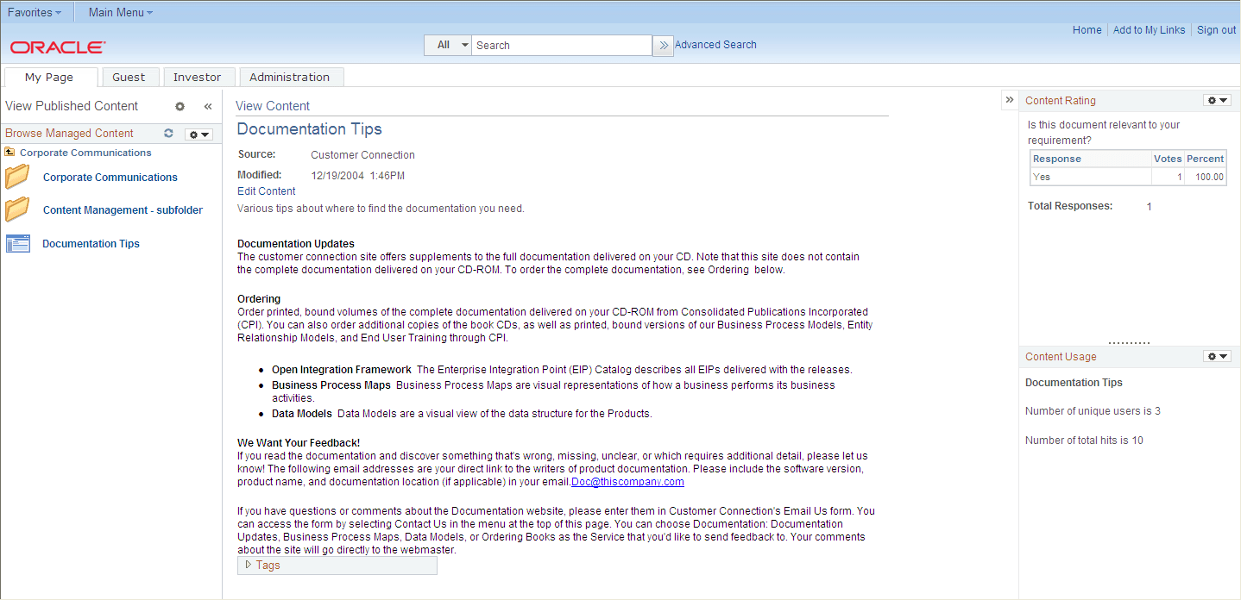Sign out of the application
Image resolution: width=1241 pixels, height=600 pixels.
(1216, 29)
